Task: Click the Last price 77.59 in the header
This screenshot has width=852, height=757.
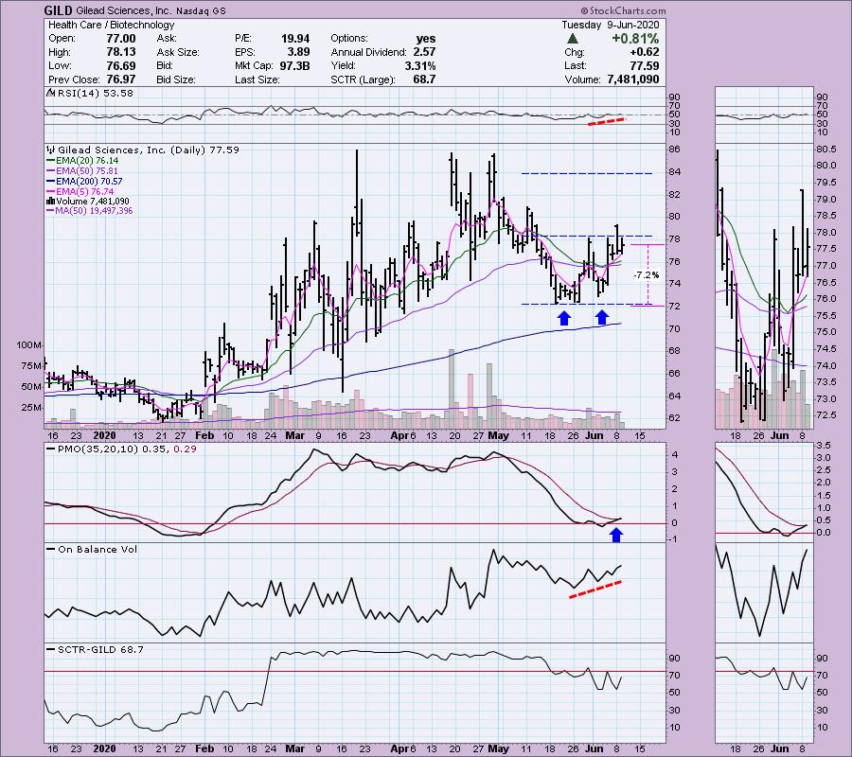Action: (x=644, y=65)
